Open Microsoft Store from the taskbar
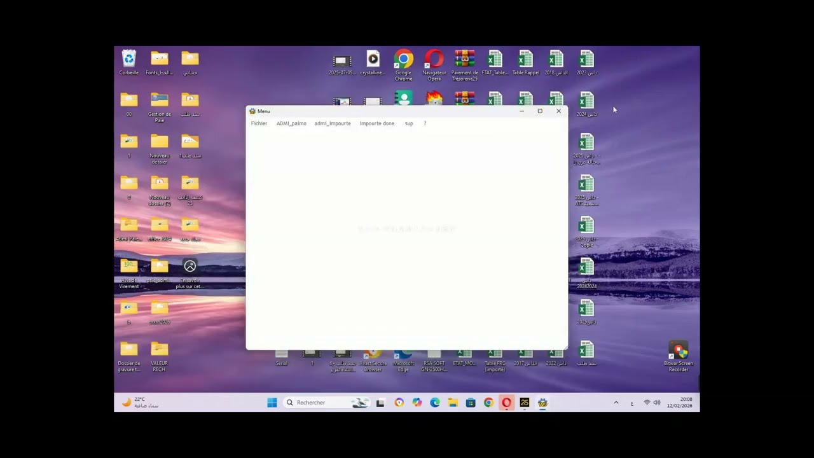814x458 pixels. [x=471, y=403]
